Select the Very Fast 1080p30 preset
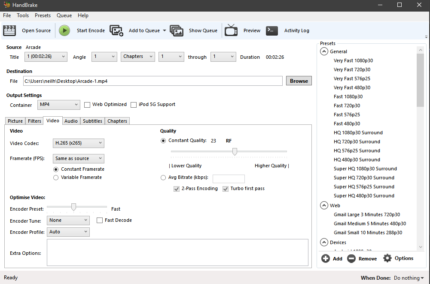430x284 pixels. [x=353, y=60]
